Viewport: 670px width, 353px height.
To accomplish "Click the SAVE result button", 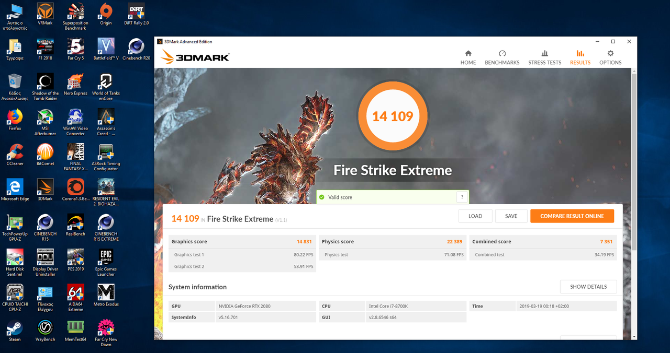I will click(x=511, y=216).
